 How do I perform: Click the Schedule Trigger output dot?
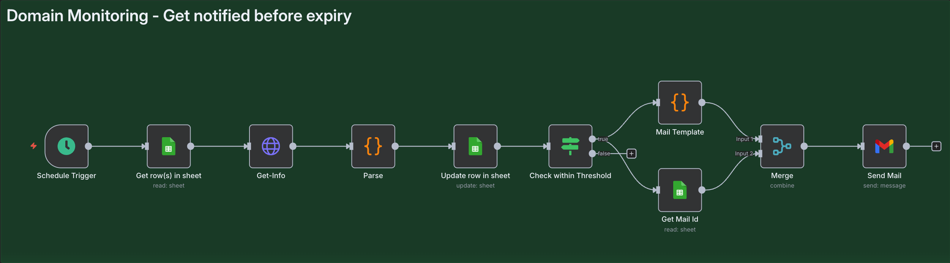coord(88,146)
